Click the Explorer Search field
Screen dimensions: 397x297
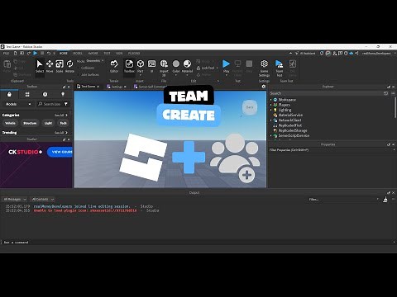point(326,93)
